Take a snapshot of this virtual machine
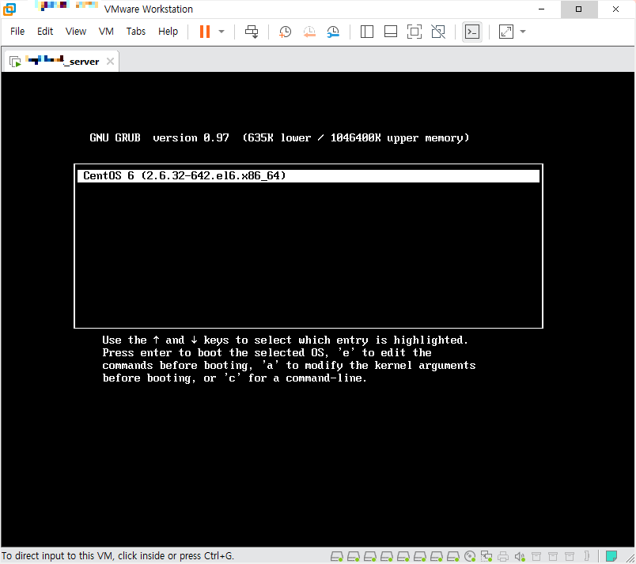Image resolution: width=636 pixels, height=564 pixels. pyautogui.click(x=285, y=32)
